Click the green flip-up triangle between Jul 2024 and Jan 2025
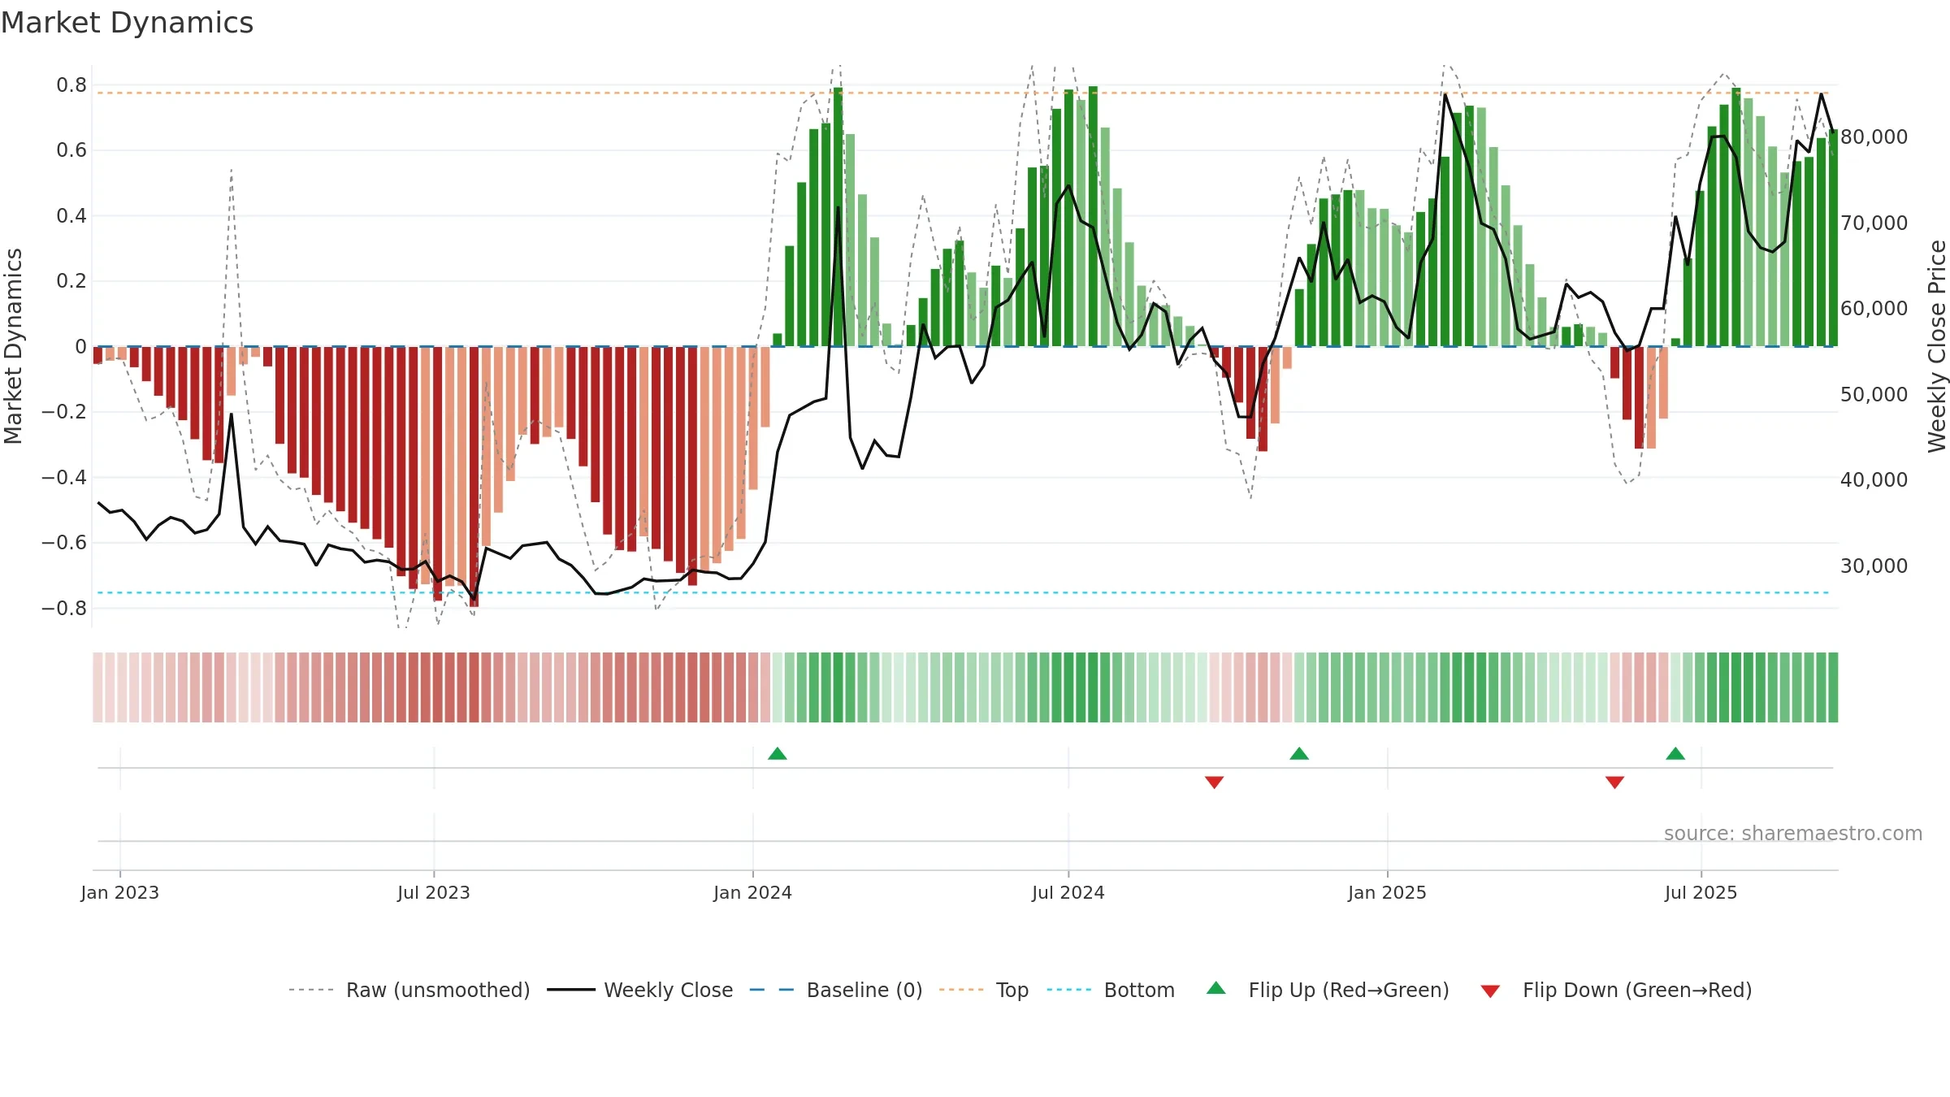Image resolution: width=1950 pixels, height=1097 pixels. (1299, 753)
